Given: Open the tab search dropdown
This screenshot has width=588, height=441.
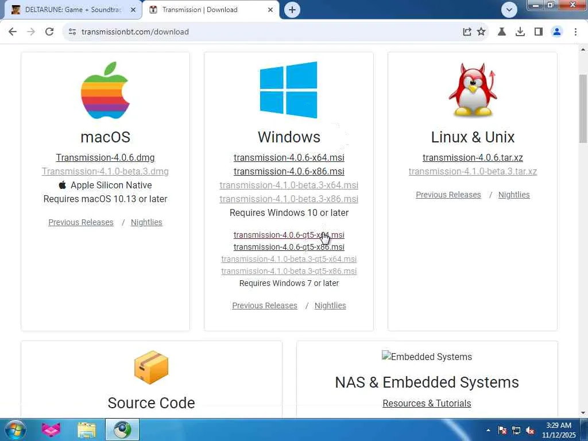Looking at the screenshot, I should pyautogui.click(x=509, y=10).
